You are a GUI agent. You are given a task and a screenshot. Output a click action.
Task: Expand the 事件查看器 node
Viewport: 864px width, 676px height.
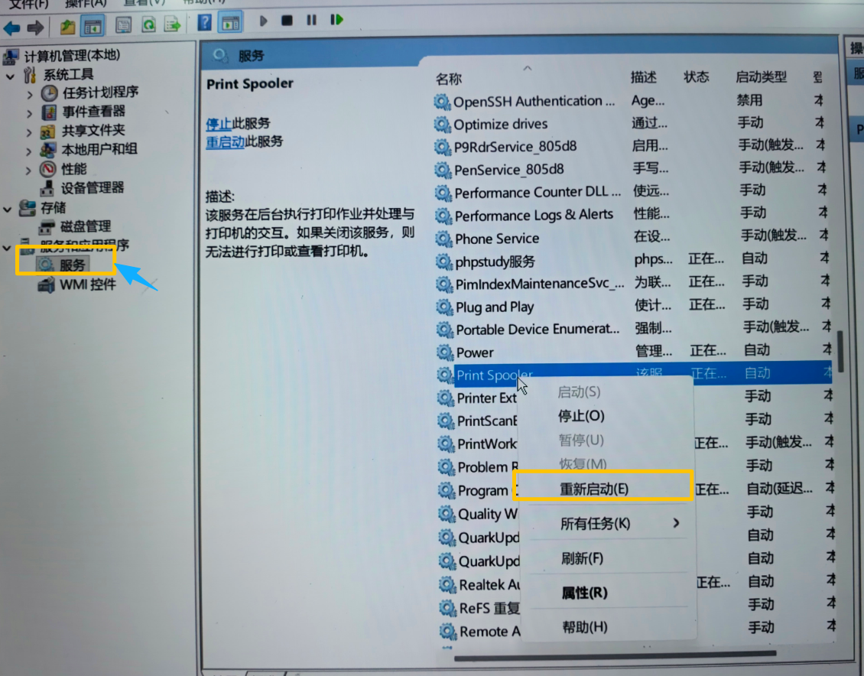pyautogui.click(x=30, y=114)
